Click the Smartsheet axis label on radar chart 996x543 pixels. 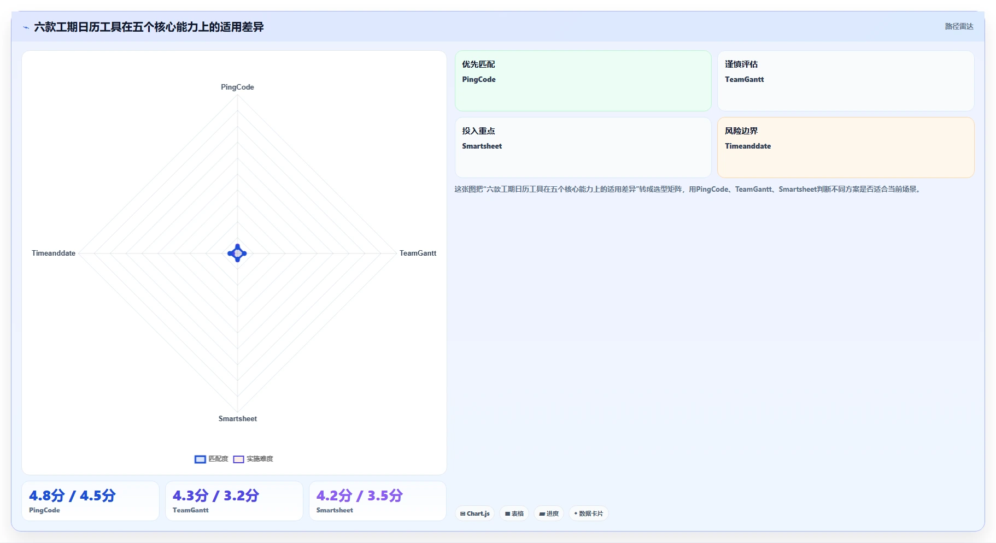click(238, 418)
